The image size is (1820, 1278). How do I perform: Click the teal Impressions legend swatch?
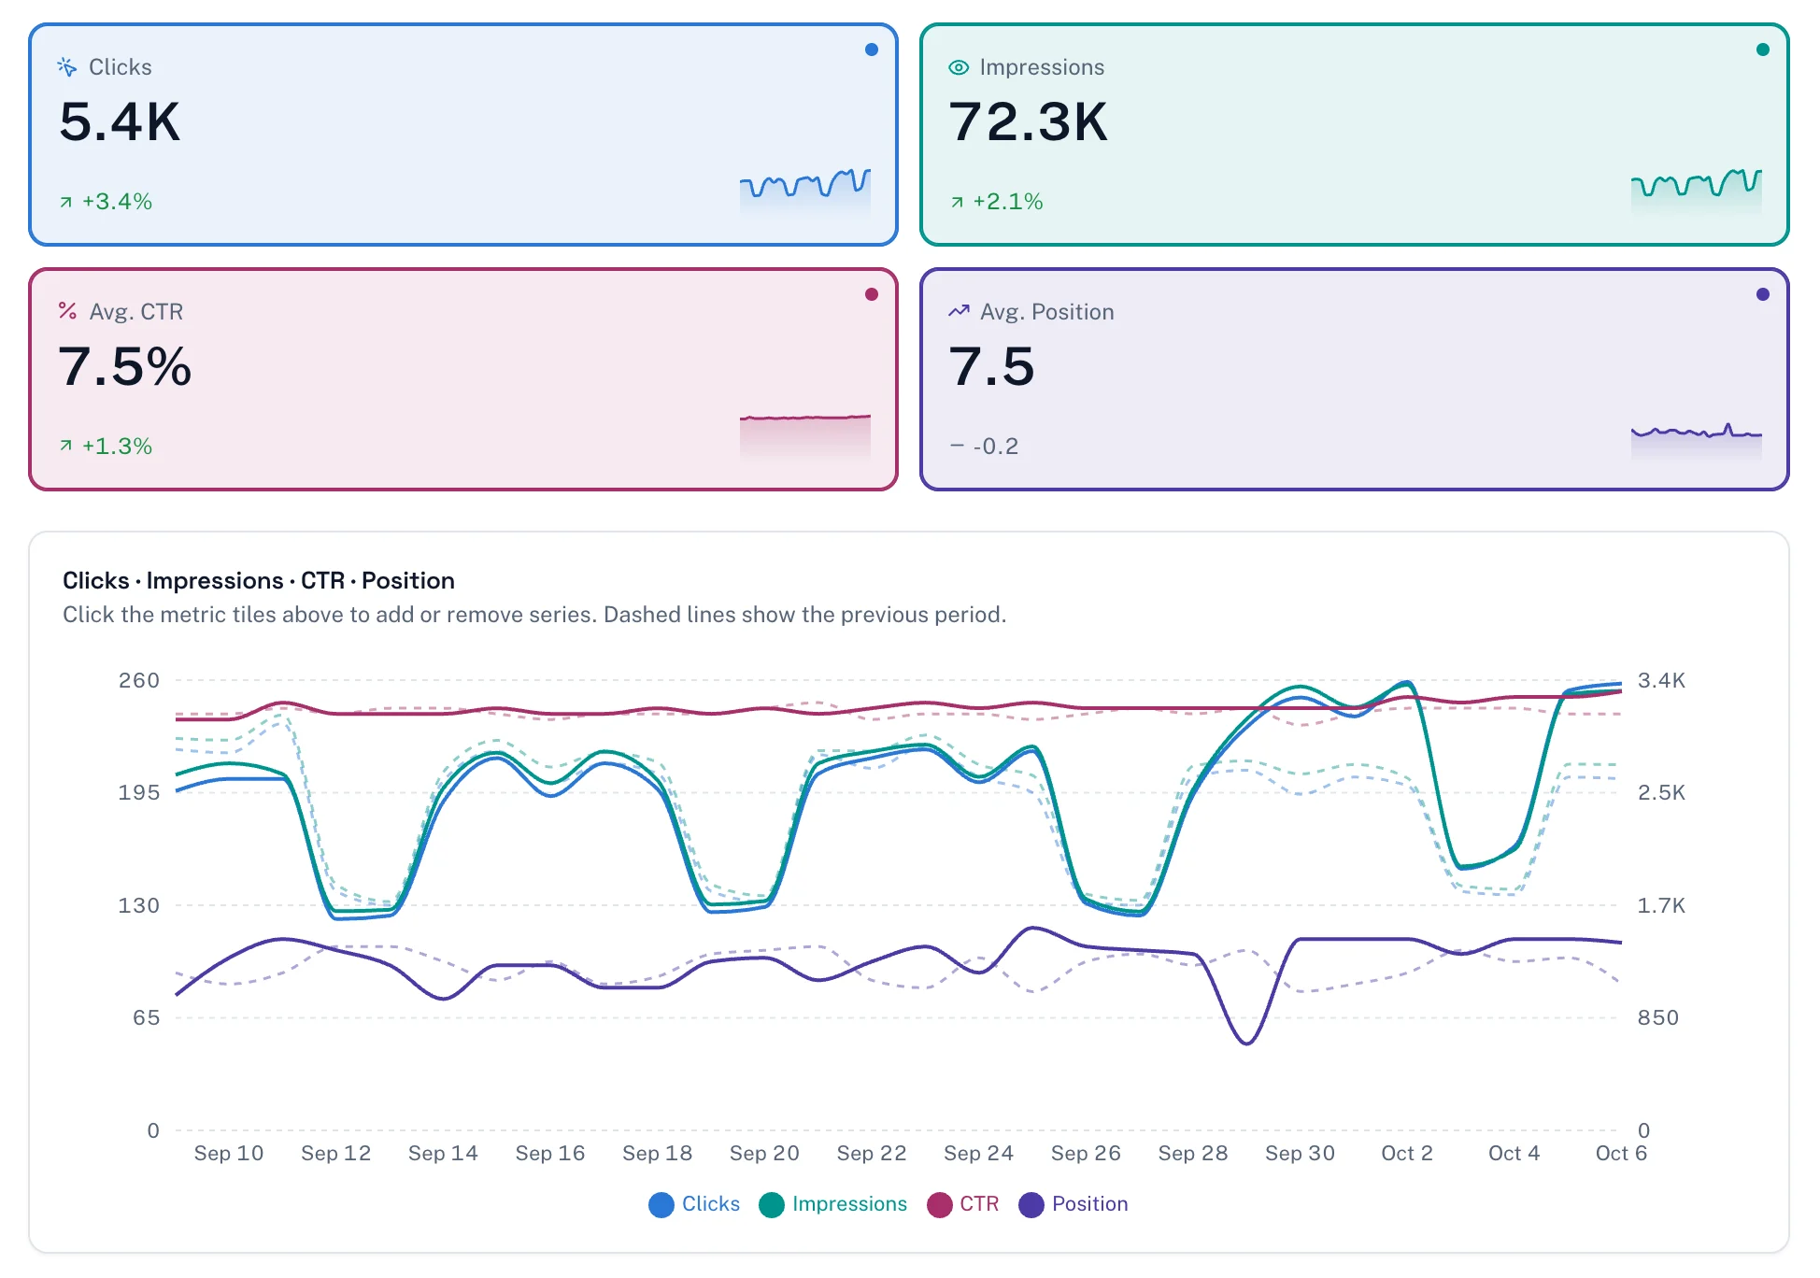coord(772,1205)
